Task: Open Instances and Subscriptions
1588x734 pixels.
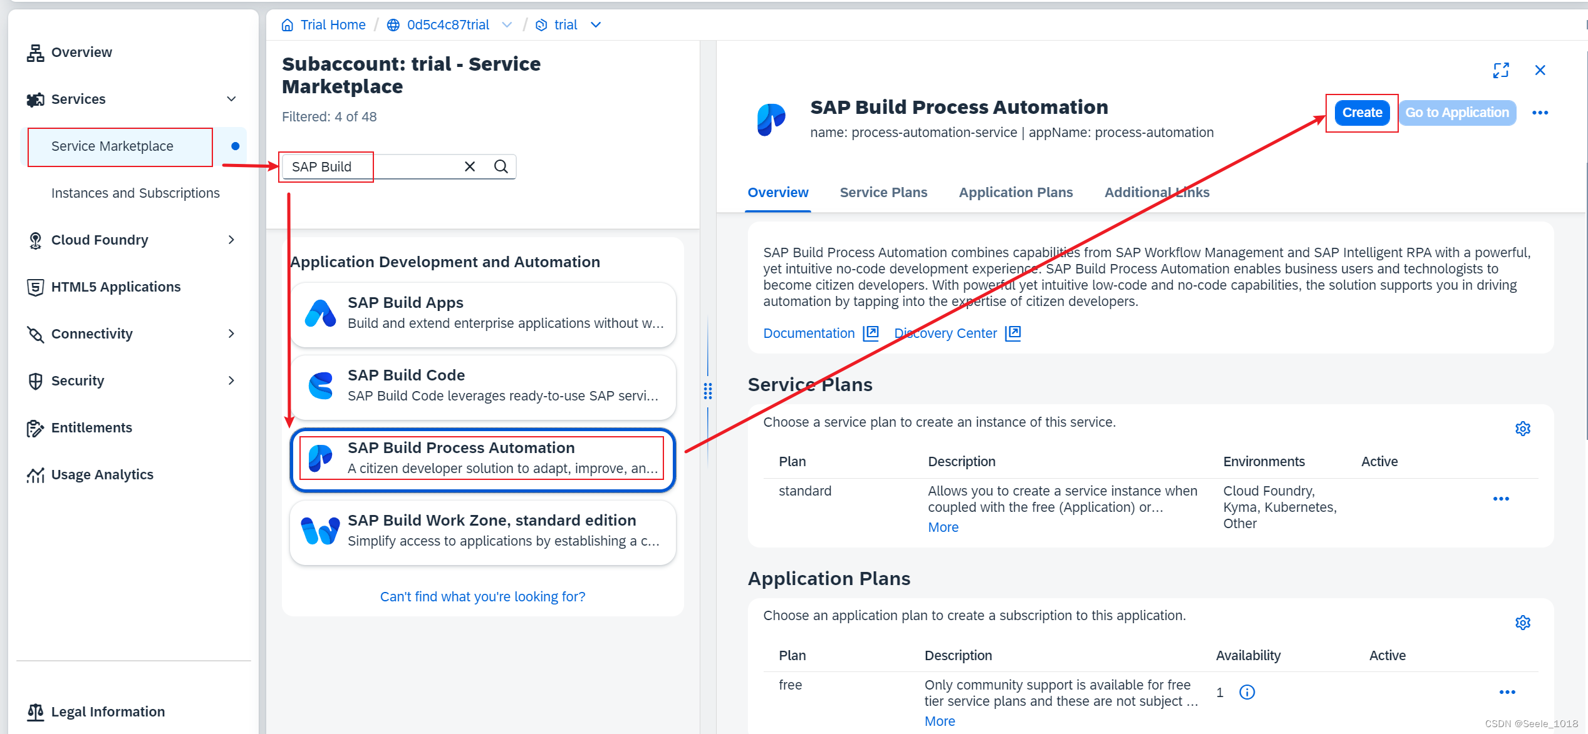Action: pyautogui.click(x=135, y=193)
